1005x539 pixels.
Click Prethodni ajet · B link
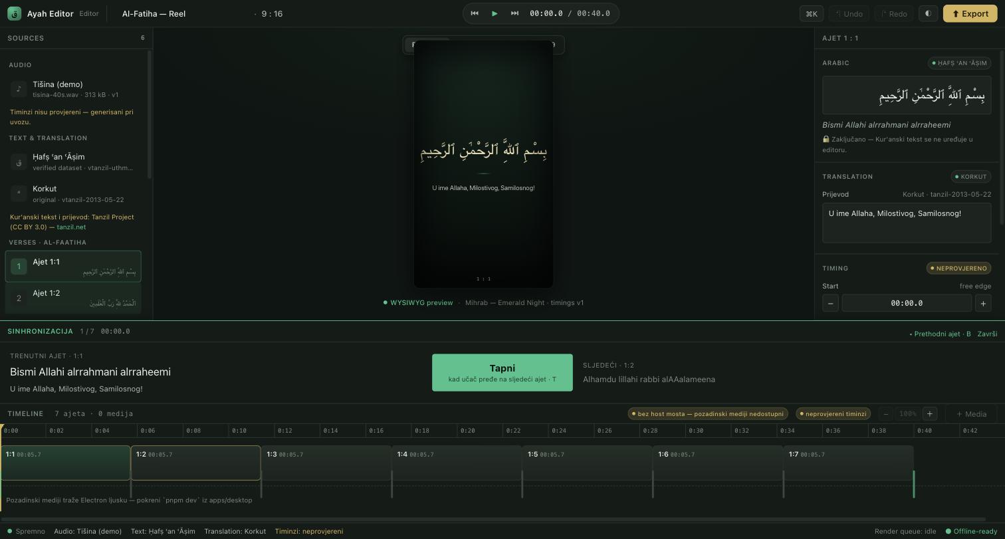tap(940, 334)
